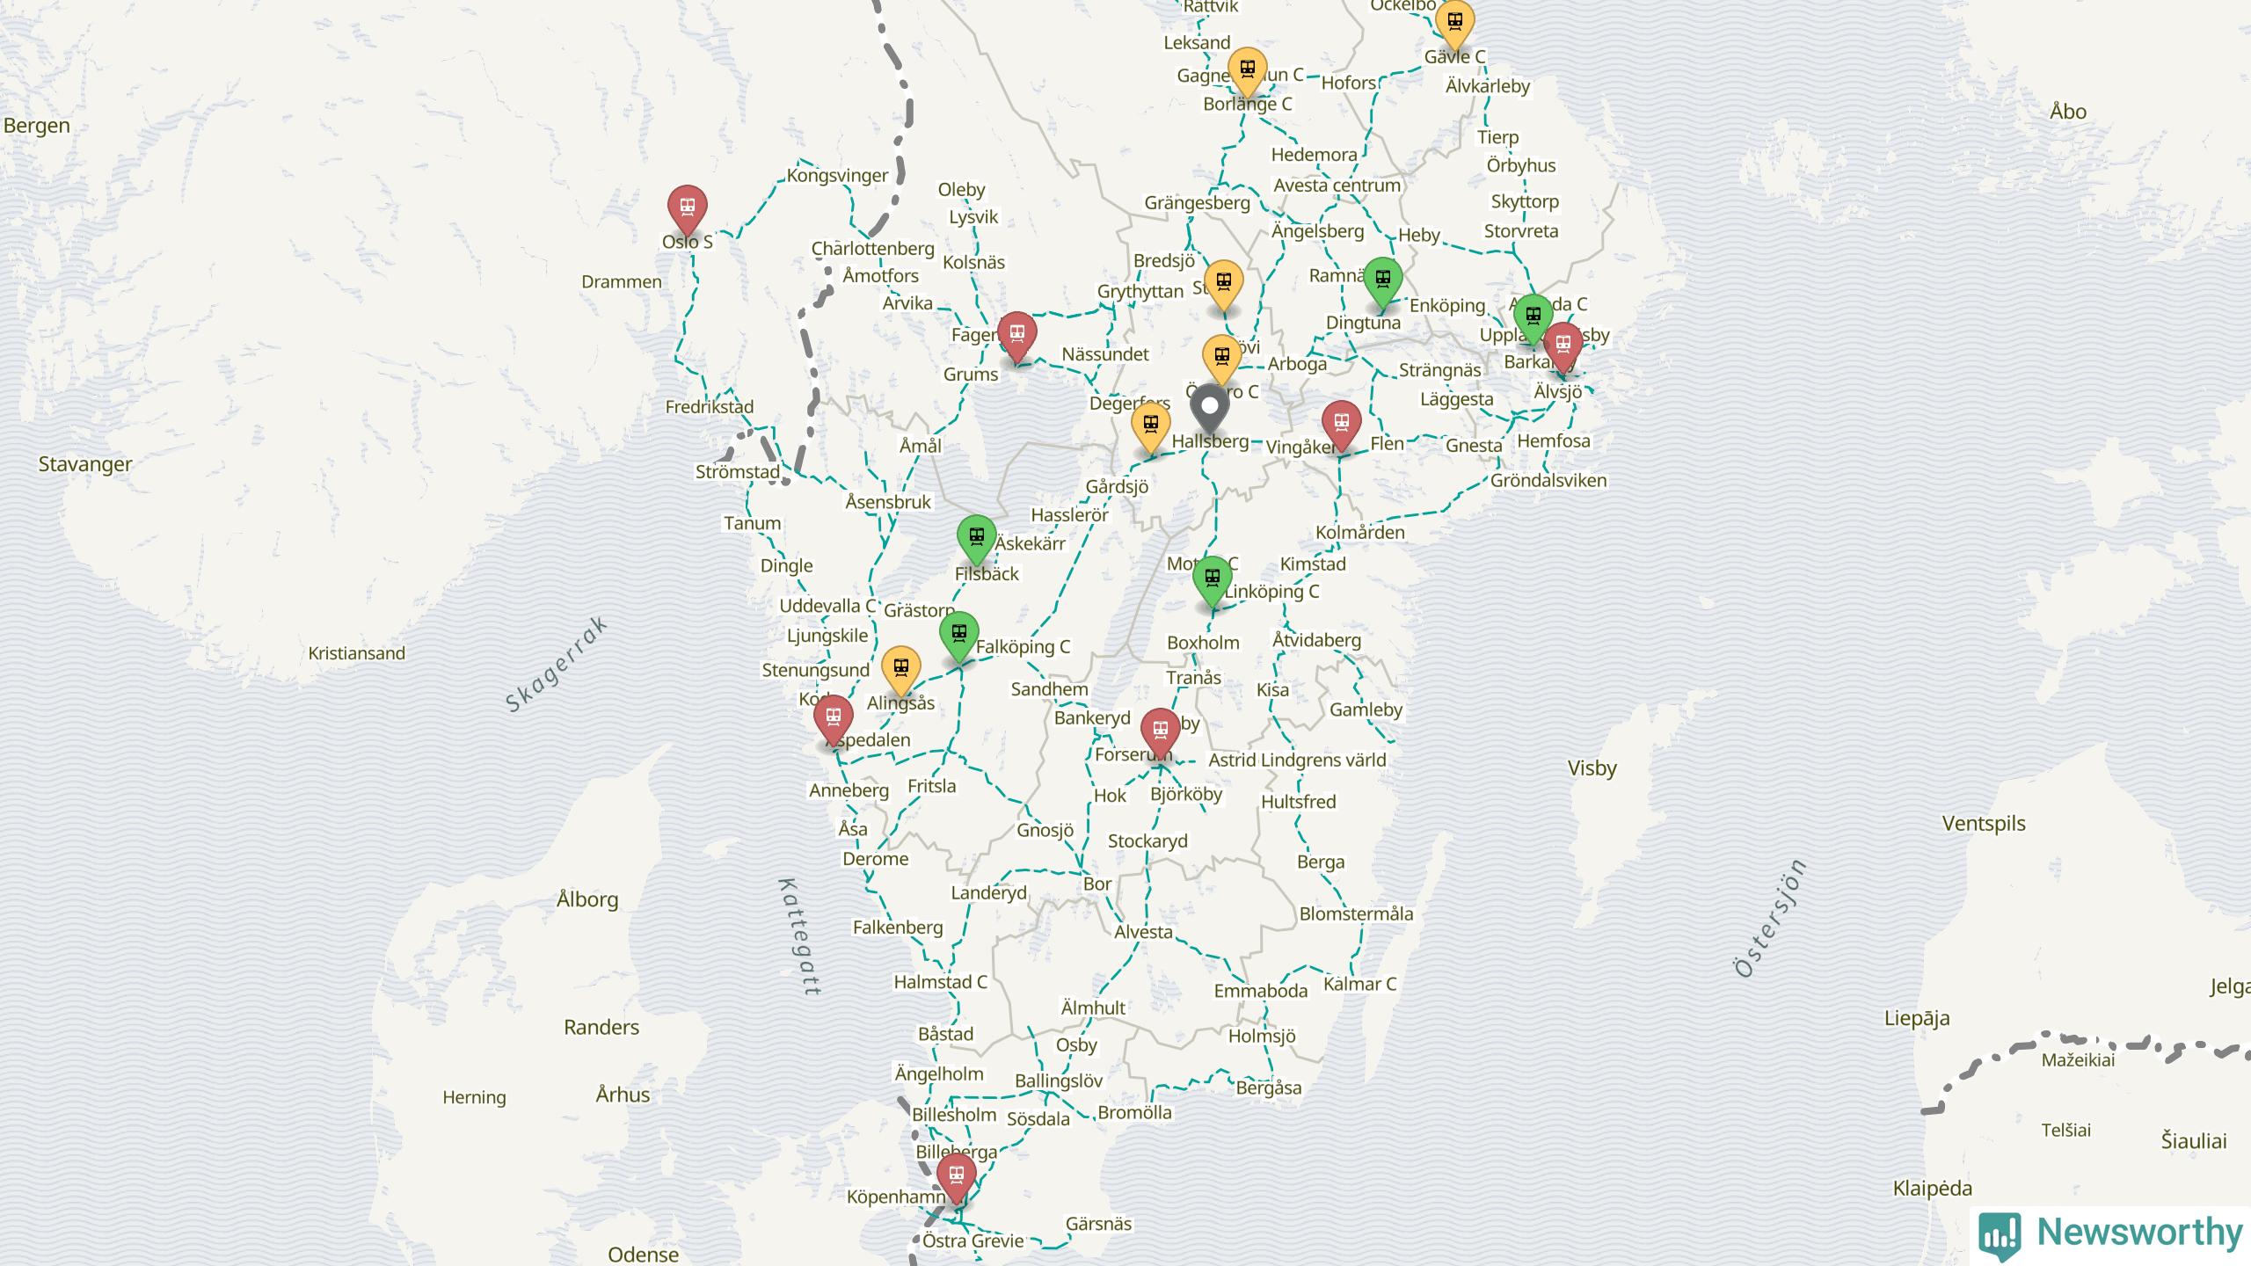Click the red train marker near Köpenhamn

click(956, 1175)
